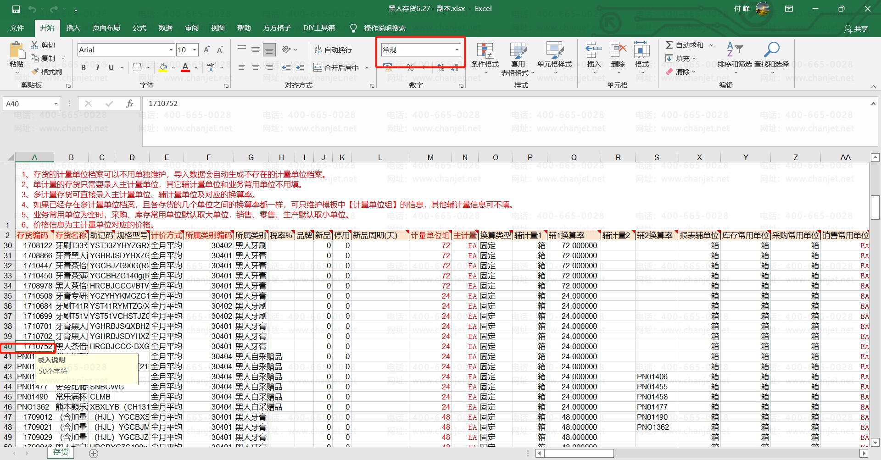Toggle middle vertical alignment

[256, 50]
